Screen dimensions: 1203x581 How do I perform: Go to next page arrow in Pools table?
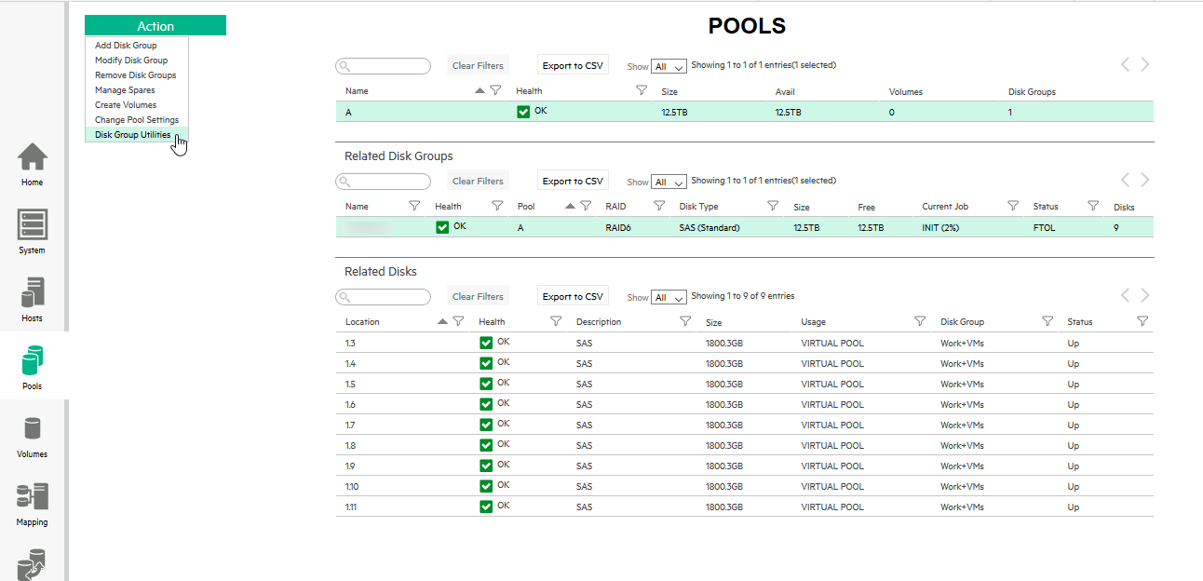[x=1145, y=64]
